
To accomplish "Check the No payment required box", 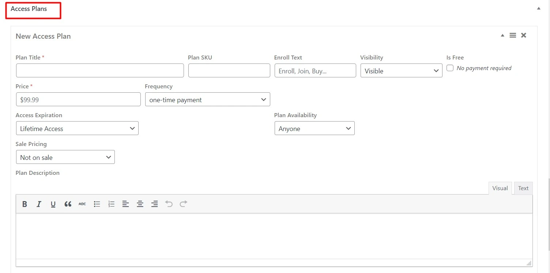I will pyautogui.click(x=450, y=68).
